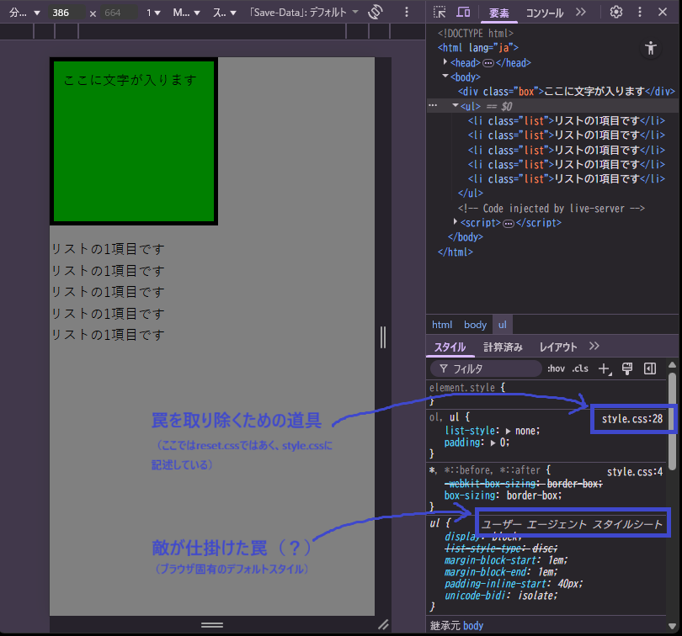Open the rendering paintbrush icon in Styles pane
This screenshot has height=636, width=682.
pos(626,368)
